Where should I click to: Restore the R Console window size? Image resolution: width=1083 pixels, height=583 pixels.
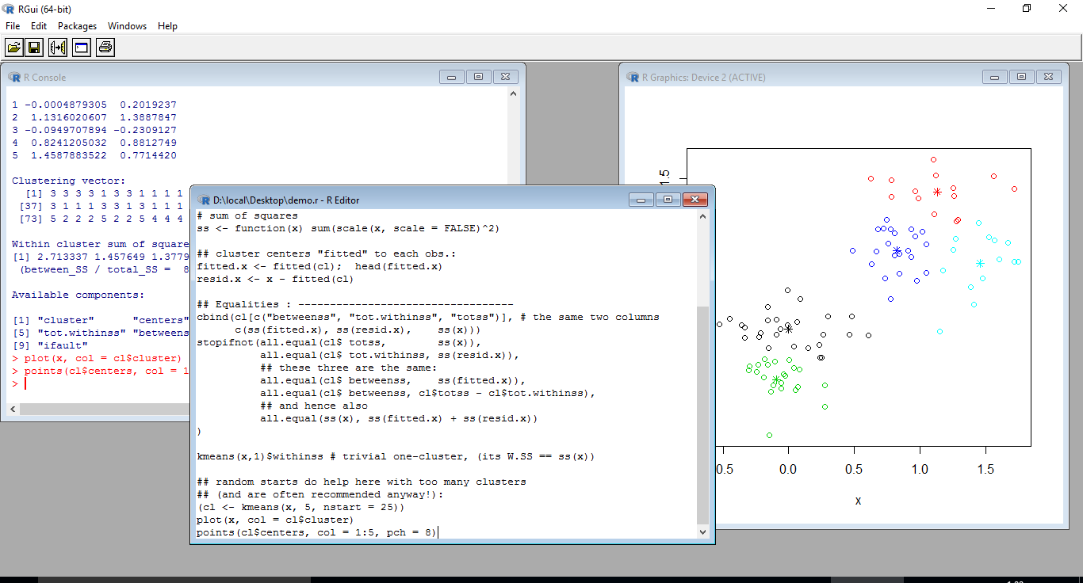[479, 76]
